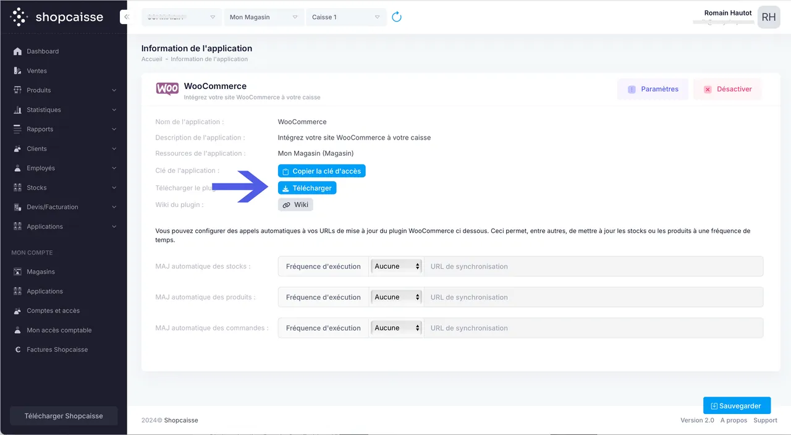
Task: Click the Statistiques chart icon
Action: point(17,109)
